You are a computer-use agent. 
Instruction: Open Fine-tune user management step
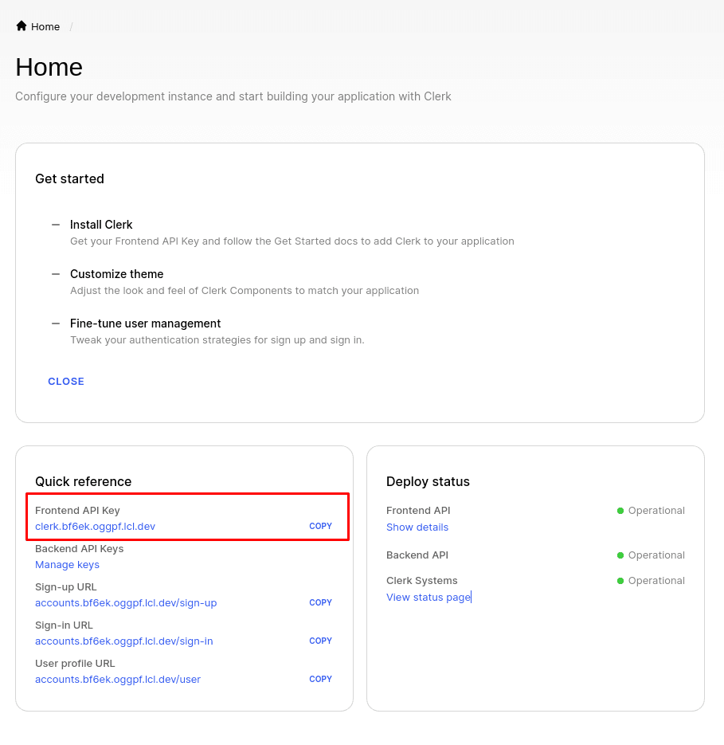(x=146, y=323)
